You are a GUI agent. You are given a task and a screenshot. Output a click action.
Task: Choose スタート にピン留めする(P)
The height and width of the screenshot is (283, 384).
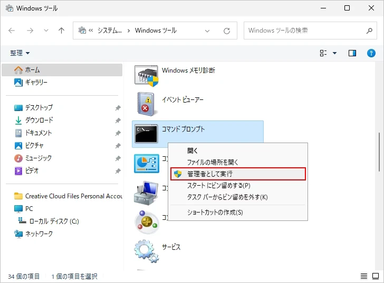(238, 186)
